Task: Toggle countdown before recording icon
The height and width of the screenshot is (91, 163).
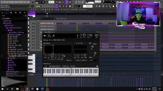Action: pyautogui.click(x=63, y=2)
